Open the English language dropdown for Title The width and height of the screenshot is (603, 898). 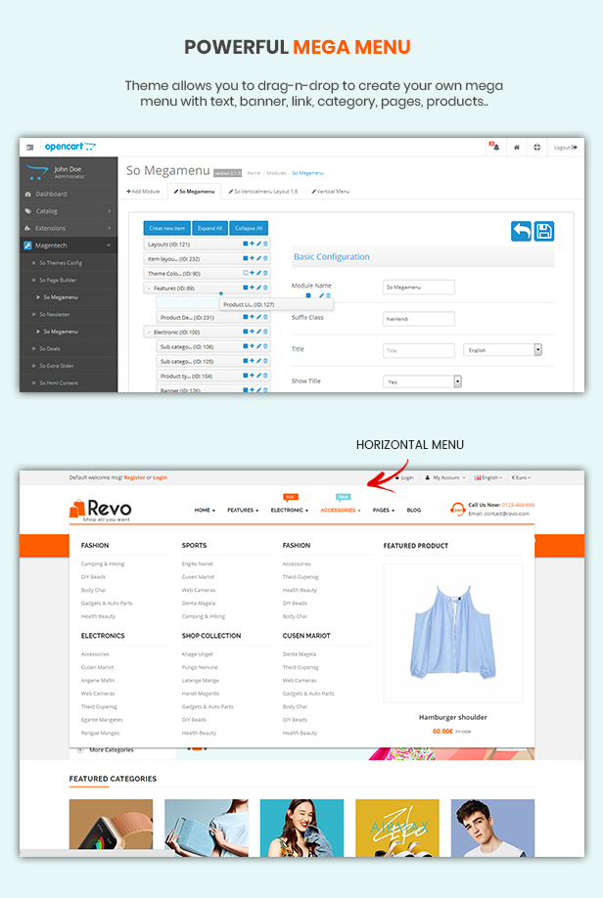coord(503,349)
